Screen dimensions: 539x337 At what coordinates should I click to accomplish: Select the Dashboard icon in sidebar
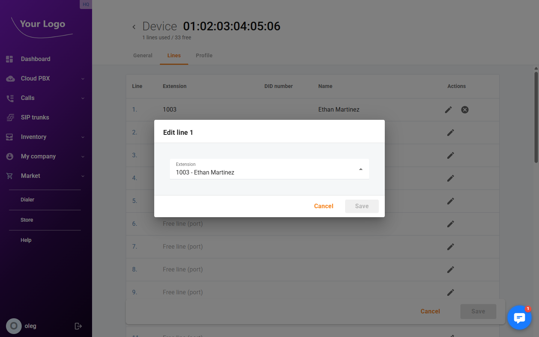point(9,59)
